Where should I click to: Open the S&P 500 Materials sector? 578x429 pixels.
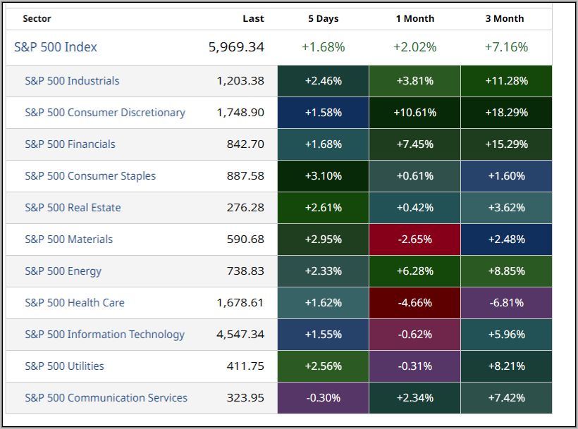[x=68, y=240]
